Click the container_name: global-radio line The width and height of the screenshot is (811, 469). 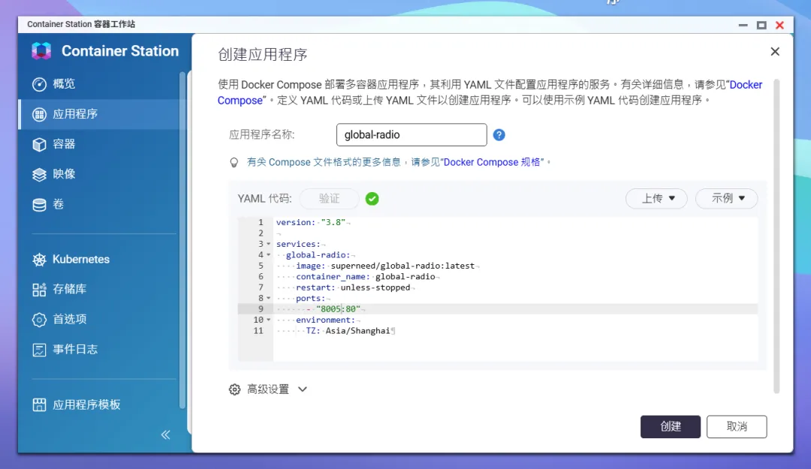pyautogui.click(x=365, y=277)
